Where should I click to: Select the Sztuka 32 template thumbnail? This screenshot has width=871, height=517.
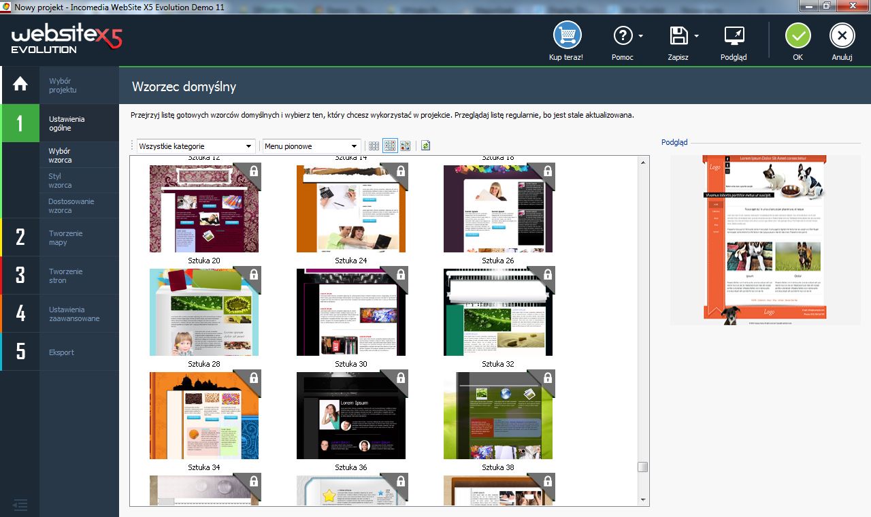click(x=498, y=415)
